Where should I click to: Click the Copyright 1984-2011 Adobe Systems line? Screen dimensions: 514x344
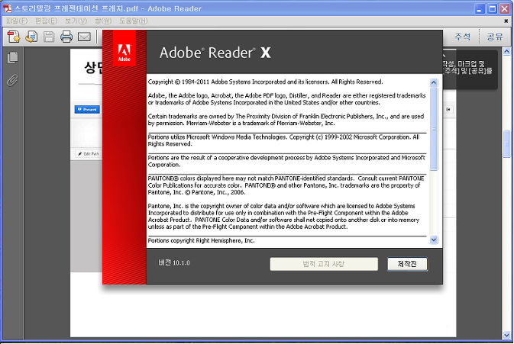pos(265,82)
